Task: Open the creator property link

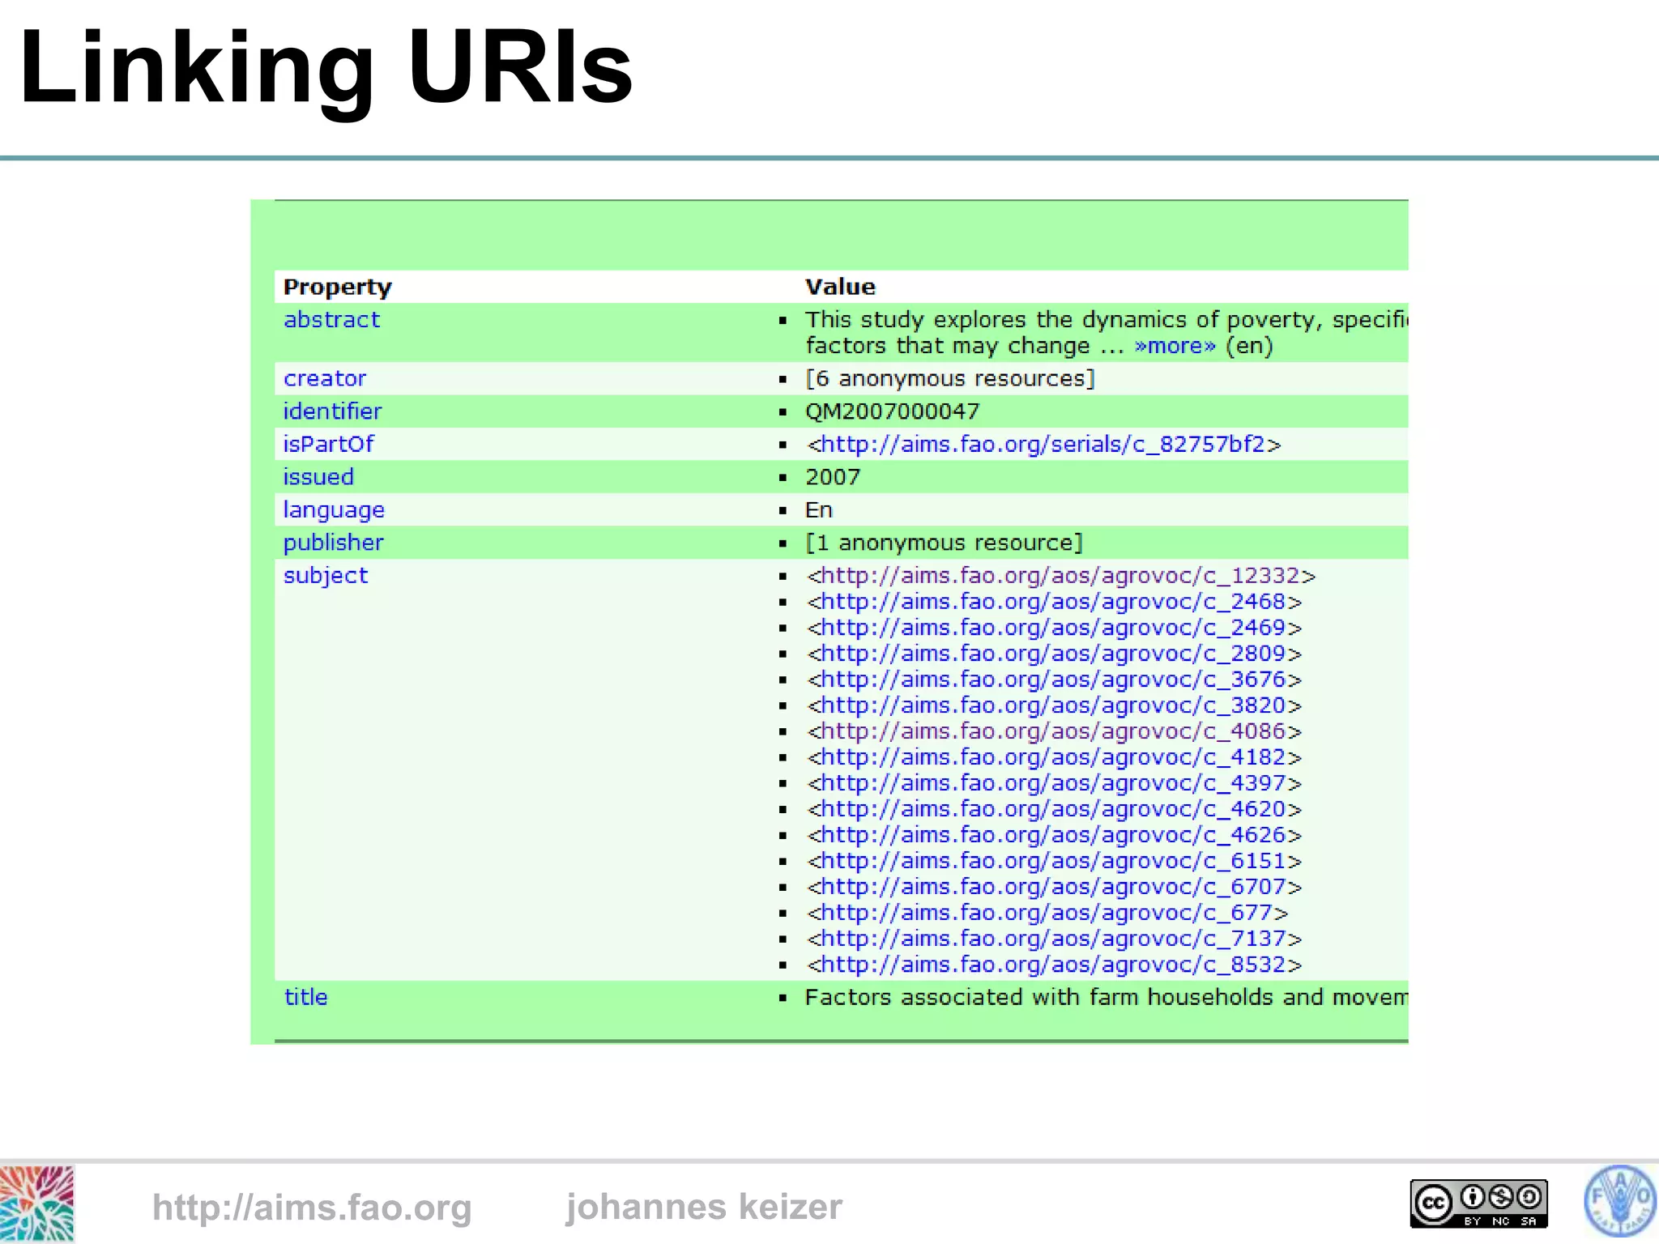Action: coord(324,378)
